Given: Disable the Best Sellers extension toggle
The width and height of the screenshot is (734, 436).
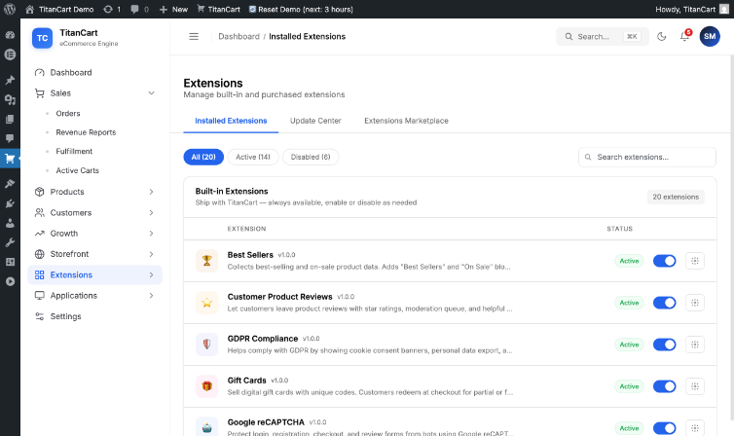Looking at the screenshot, I should [664, 261].
